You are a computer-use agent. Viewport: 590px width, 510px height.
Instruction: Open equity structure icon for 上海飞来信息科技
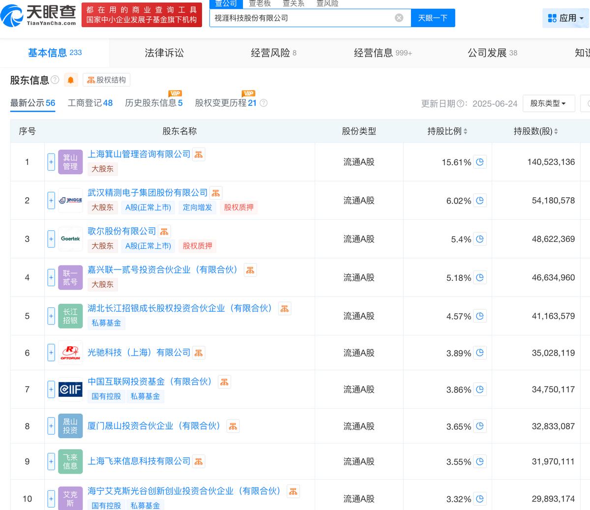pos(199,461)
